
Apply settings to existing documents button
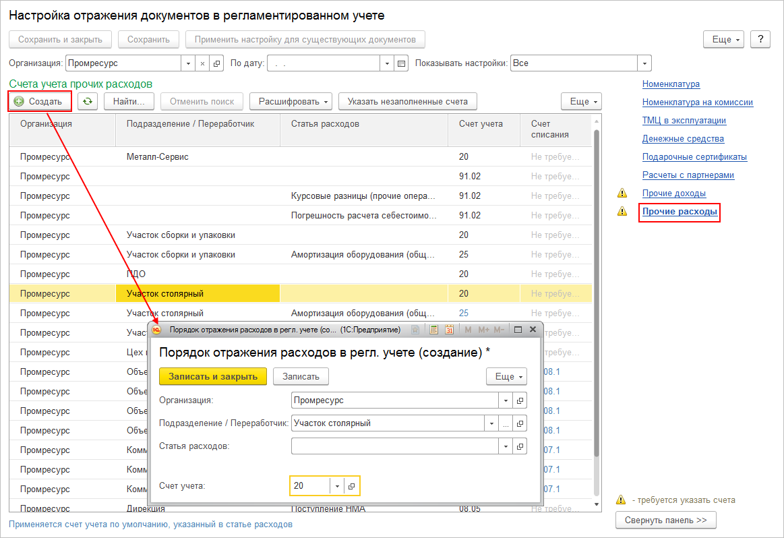[305, 39]
